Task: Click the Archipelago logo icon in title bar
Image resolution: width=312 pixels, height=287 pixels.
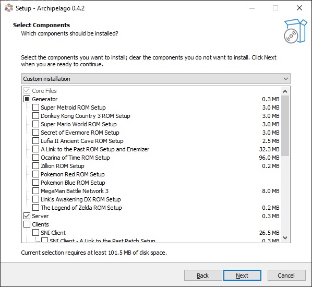Action: point(9,8)
